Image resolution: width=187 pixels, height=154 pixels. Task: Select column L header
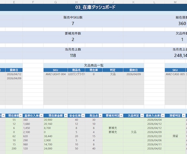tap(154, 2)
